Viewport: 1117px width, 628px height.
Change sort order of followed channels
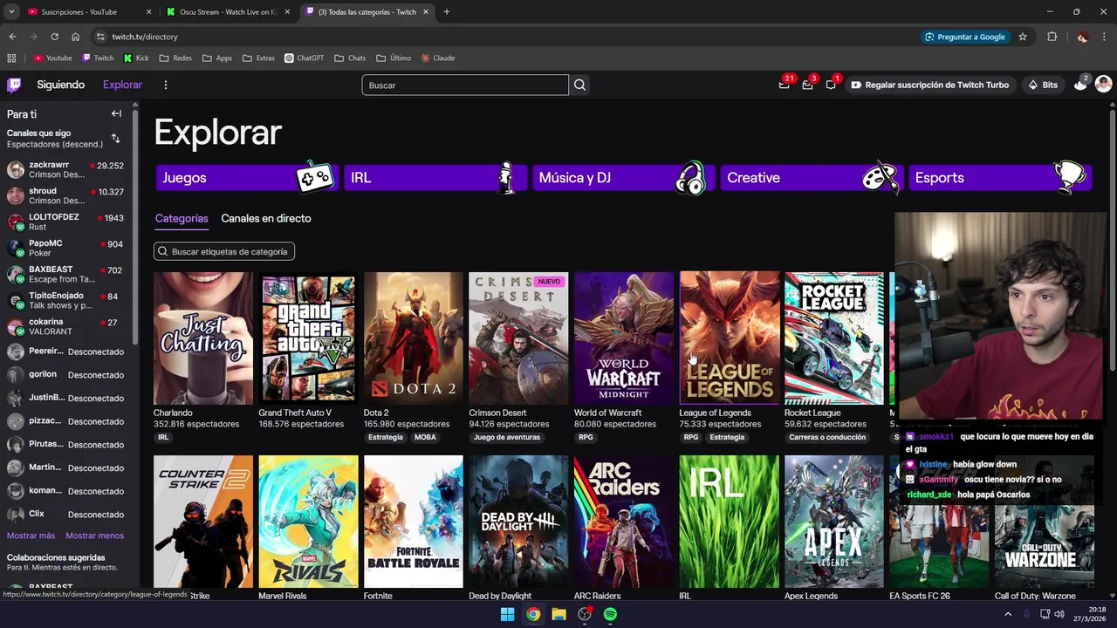coord(115,139)
